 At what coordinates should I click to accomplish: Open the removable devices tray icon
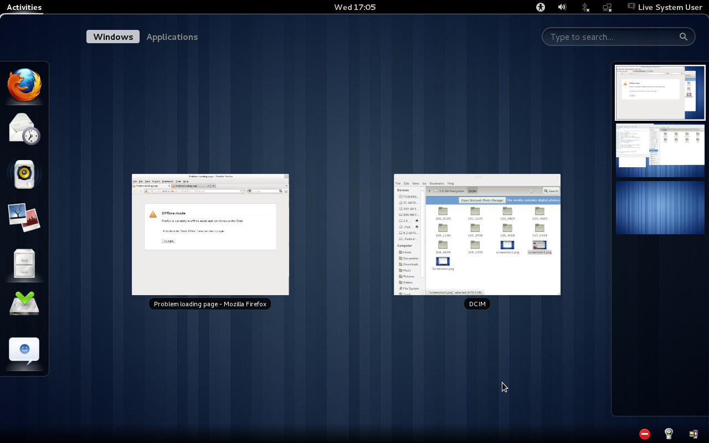point(693,434)
